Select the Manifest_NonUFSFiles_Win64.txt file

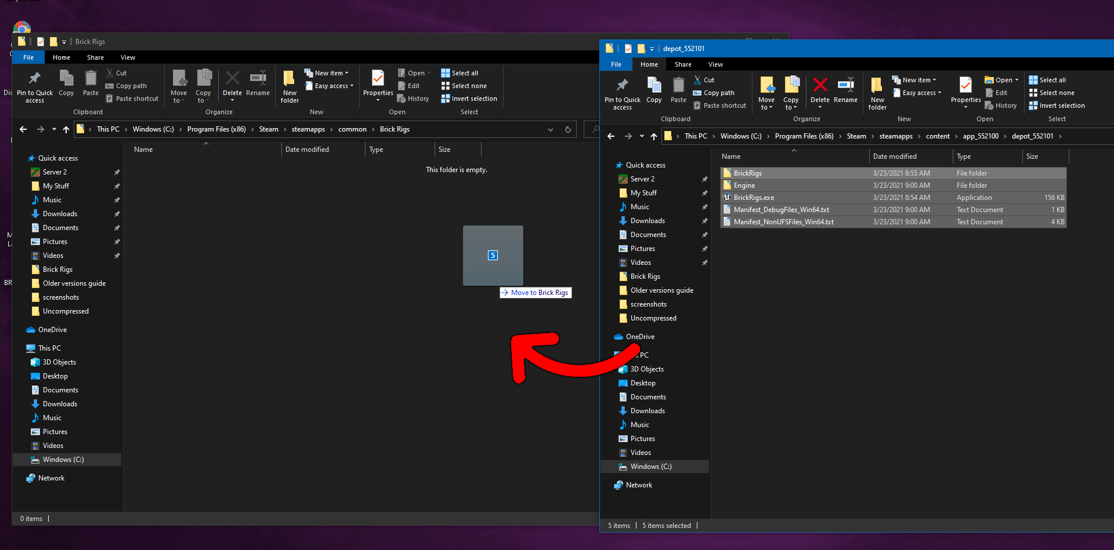click(x=894, y=222)
